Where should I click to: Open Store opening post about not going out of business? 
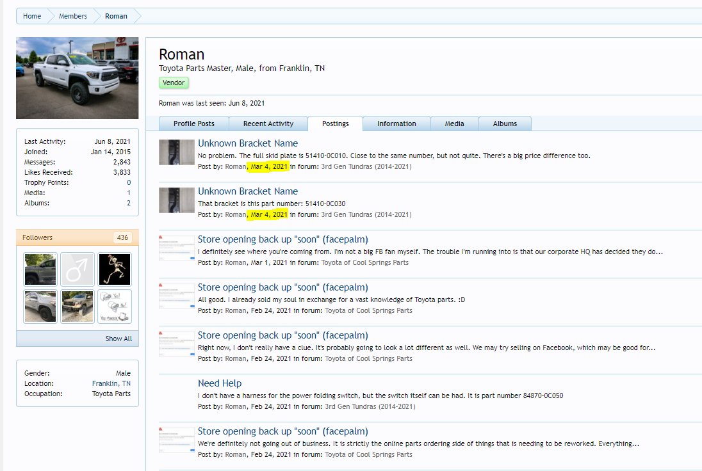pyautogui.click(x=283, y=431)
